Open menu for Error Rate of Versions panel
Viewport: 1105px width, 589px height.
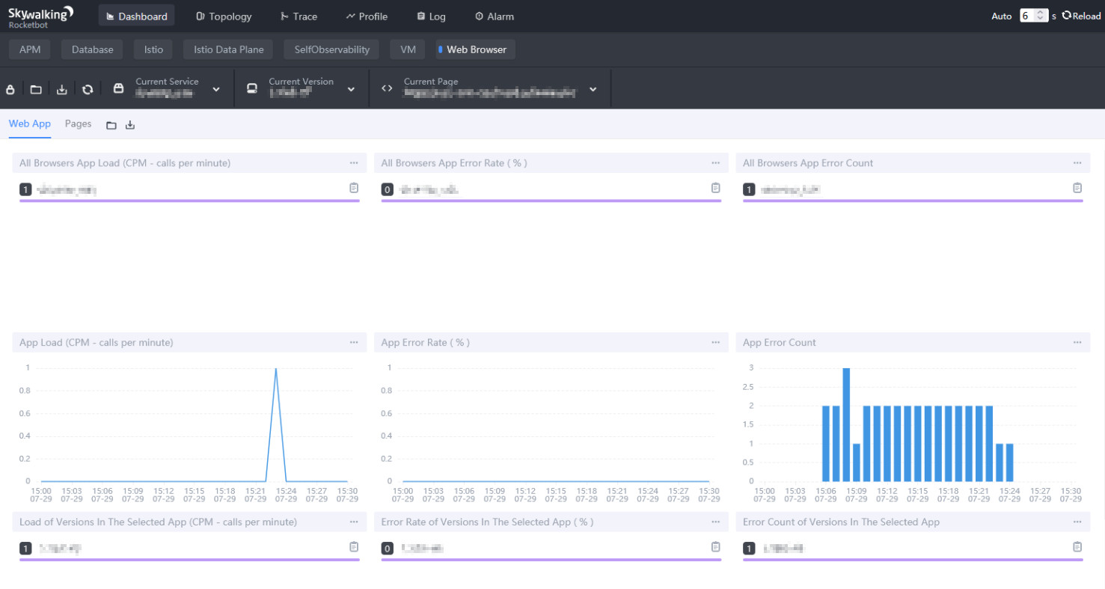pos(715,522)
